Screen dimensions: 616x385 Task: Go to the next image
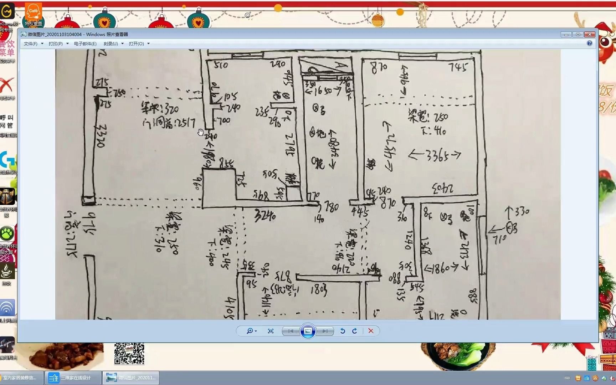pyautogui.click(x=325, y=331)
